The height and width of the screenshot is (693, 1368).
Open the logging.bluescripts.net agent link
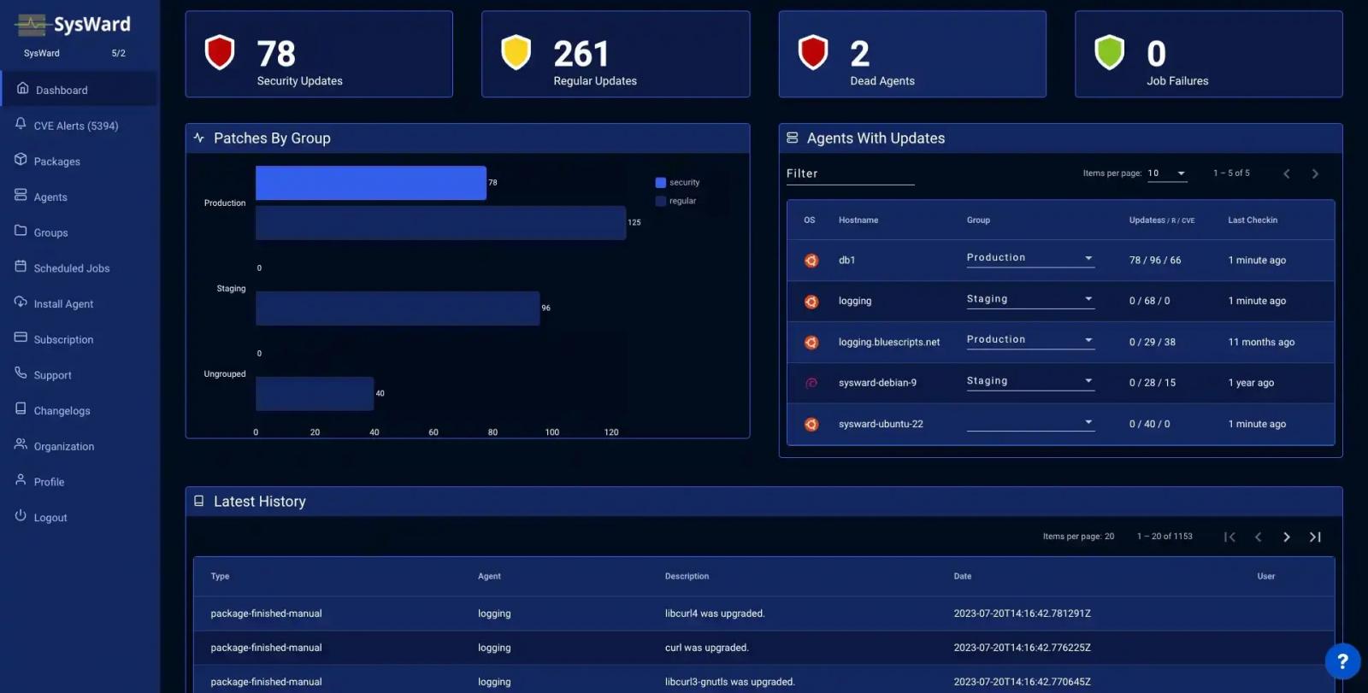[888, 343]
